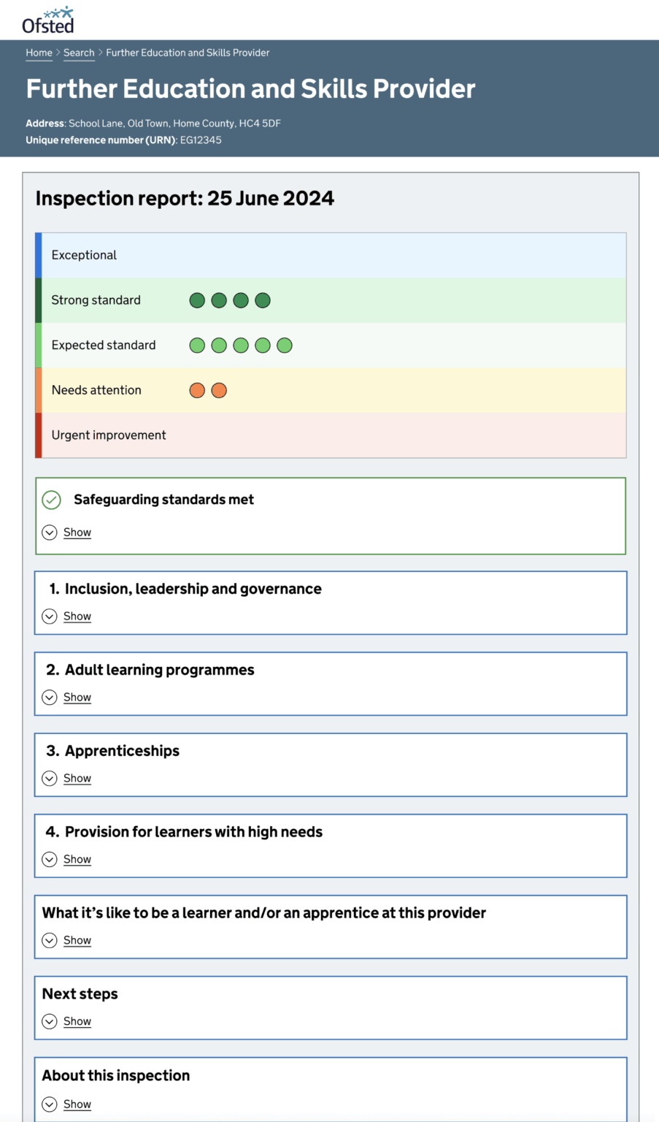Expand the Safeguarding standards met section
659x1122 pixels.
click(x=77, y=532)
